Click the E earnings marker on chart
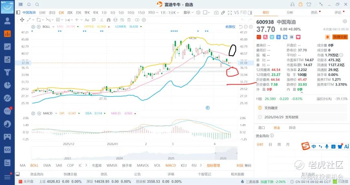Screen dimensions: 350x185 click(208, 108)
